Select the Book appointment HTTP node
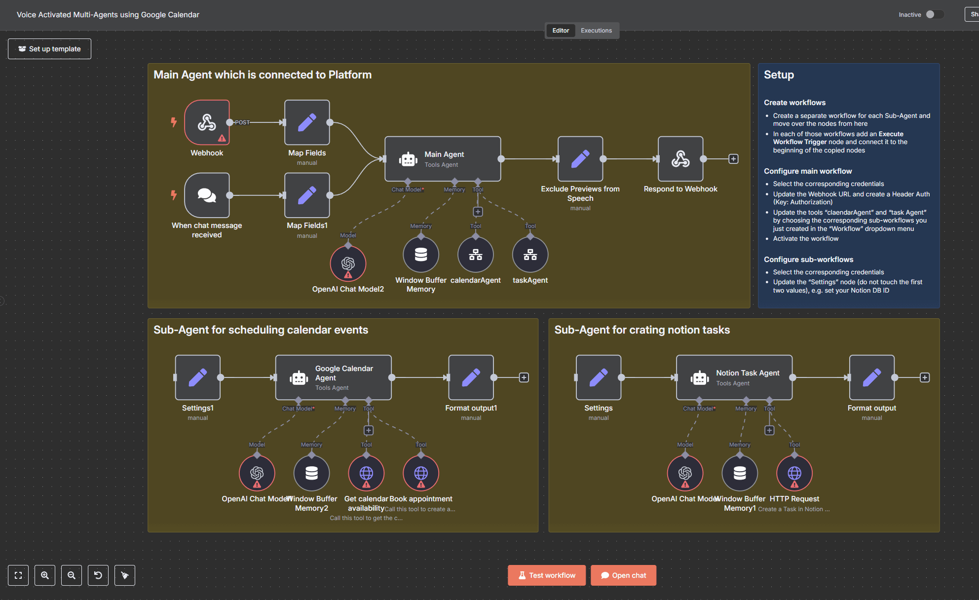Image resolution: width=979 pixels, height=600 pixels. 421,473
